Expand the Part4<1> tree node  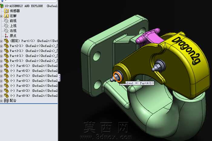(1, 56)
